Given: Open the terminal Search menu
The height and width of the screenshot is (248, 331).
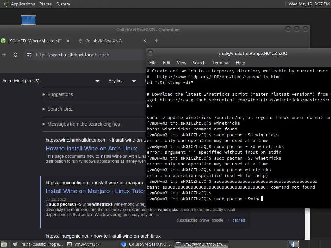Looking at the screenshot, I should [199, 63].
